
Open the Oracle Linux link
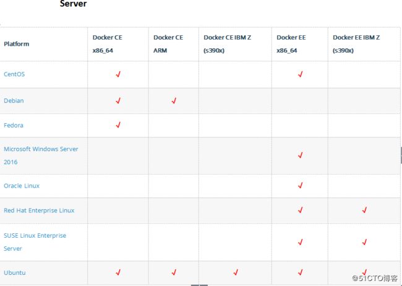pyautogui.click(x=22, y=186)
